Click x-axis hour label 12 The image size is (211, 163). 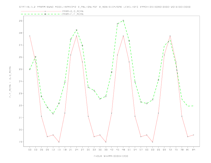(x=53, y=150)
